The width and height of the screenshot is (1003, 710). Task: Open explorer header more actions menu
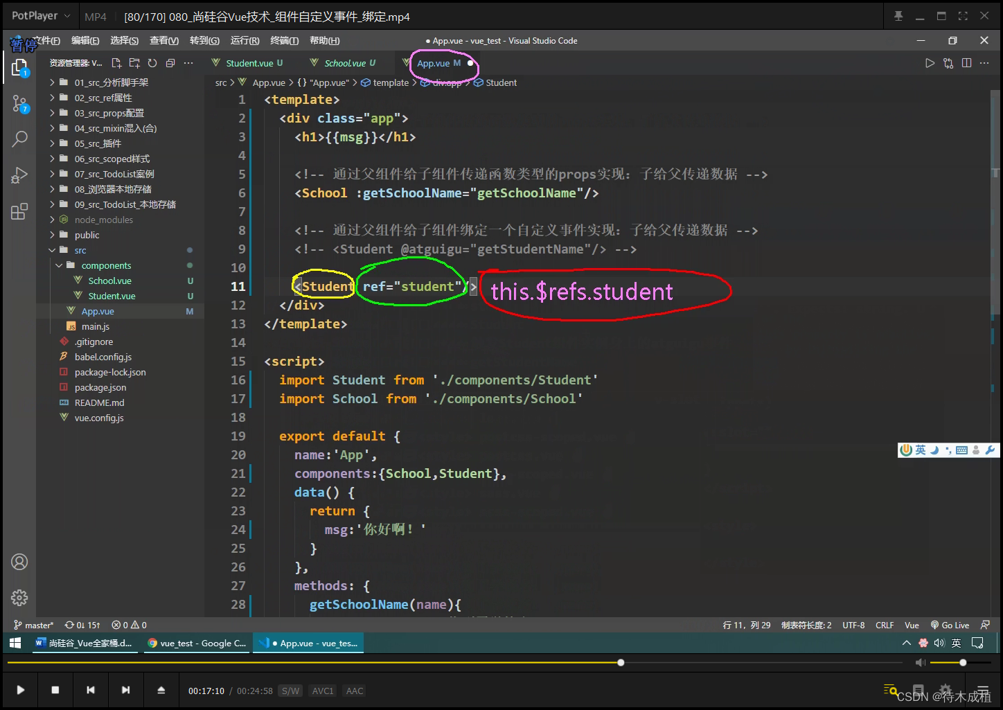tap(188, 63)
